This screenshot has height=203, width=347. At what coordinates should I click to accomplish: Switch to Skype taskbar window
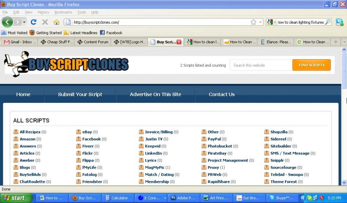pos(282,198)
